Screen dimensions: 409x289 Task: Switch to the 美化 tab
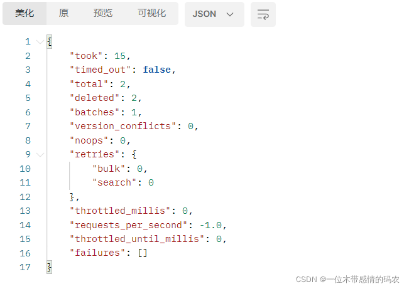pyautogui.click(x=25, y=13)
